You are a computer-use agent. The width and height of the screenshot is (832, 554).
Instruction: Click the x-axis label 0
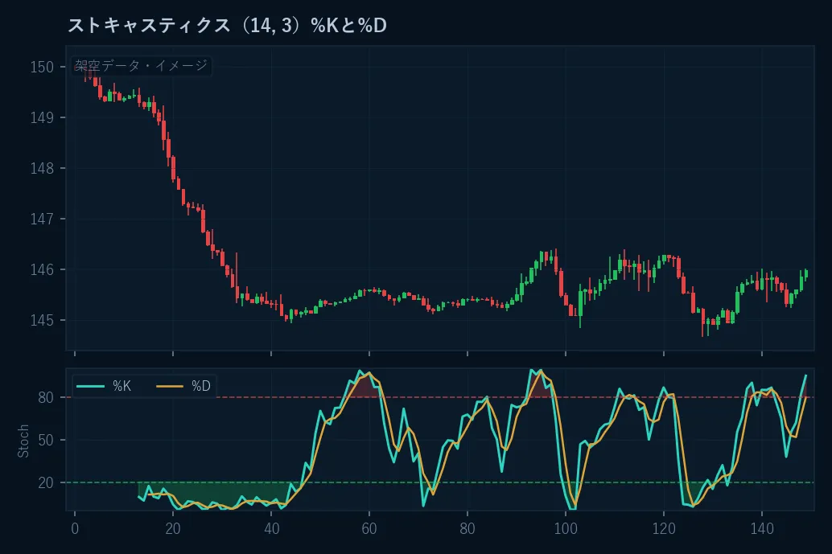[75, 528]
